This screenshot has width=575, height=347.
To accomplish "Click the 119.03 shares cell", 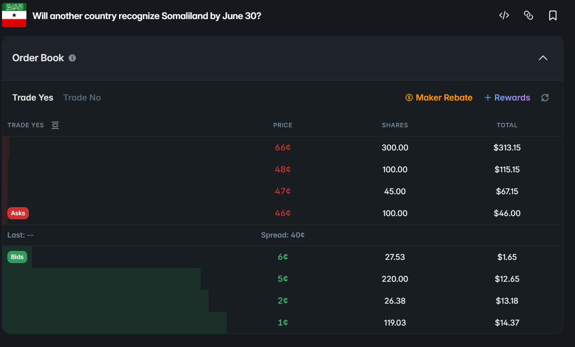I will [x=395, y=323].
